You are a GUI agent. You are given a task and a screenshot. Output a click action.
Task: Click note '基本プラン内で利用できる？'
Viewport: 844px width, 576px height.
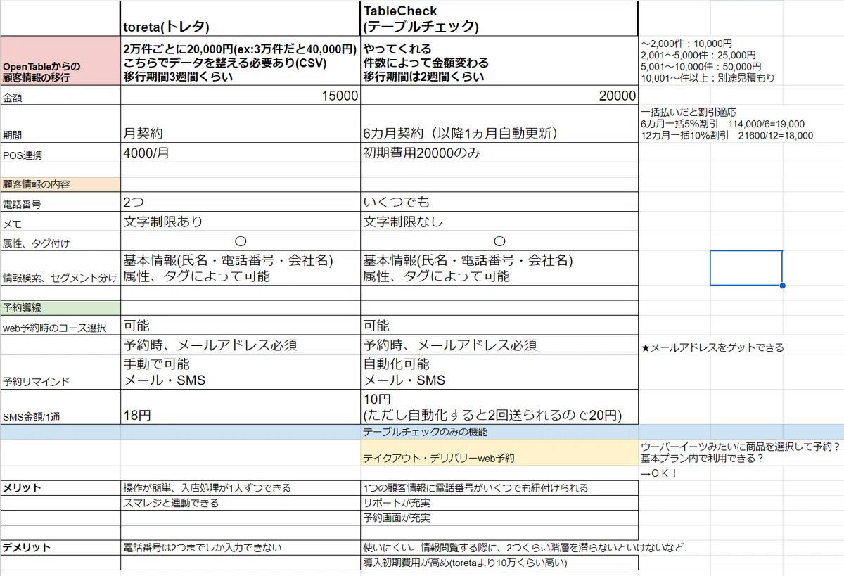[701, 459]
